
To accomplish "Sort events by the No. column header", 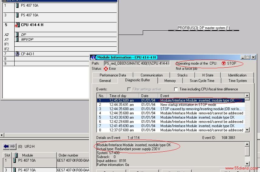I will coord(102,96).
